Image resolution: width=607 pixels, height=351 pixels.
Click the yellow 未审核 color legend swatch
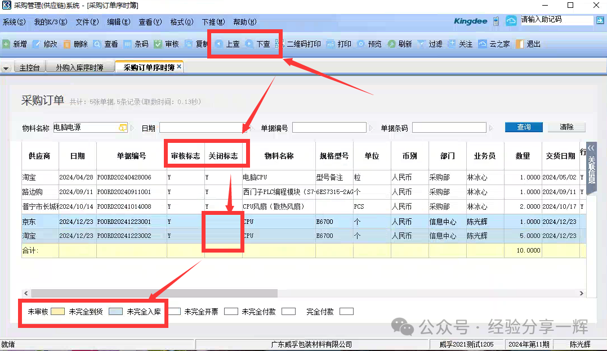tap(57, 311)
